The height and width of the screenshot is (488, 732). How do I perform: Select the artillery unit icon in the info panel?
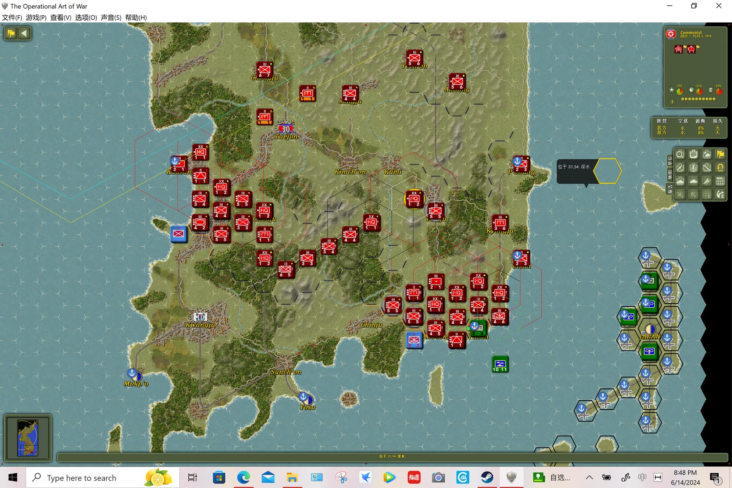(692, 49)
